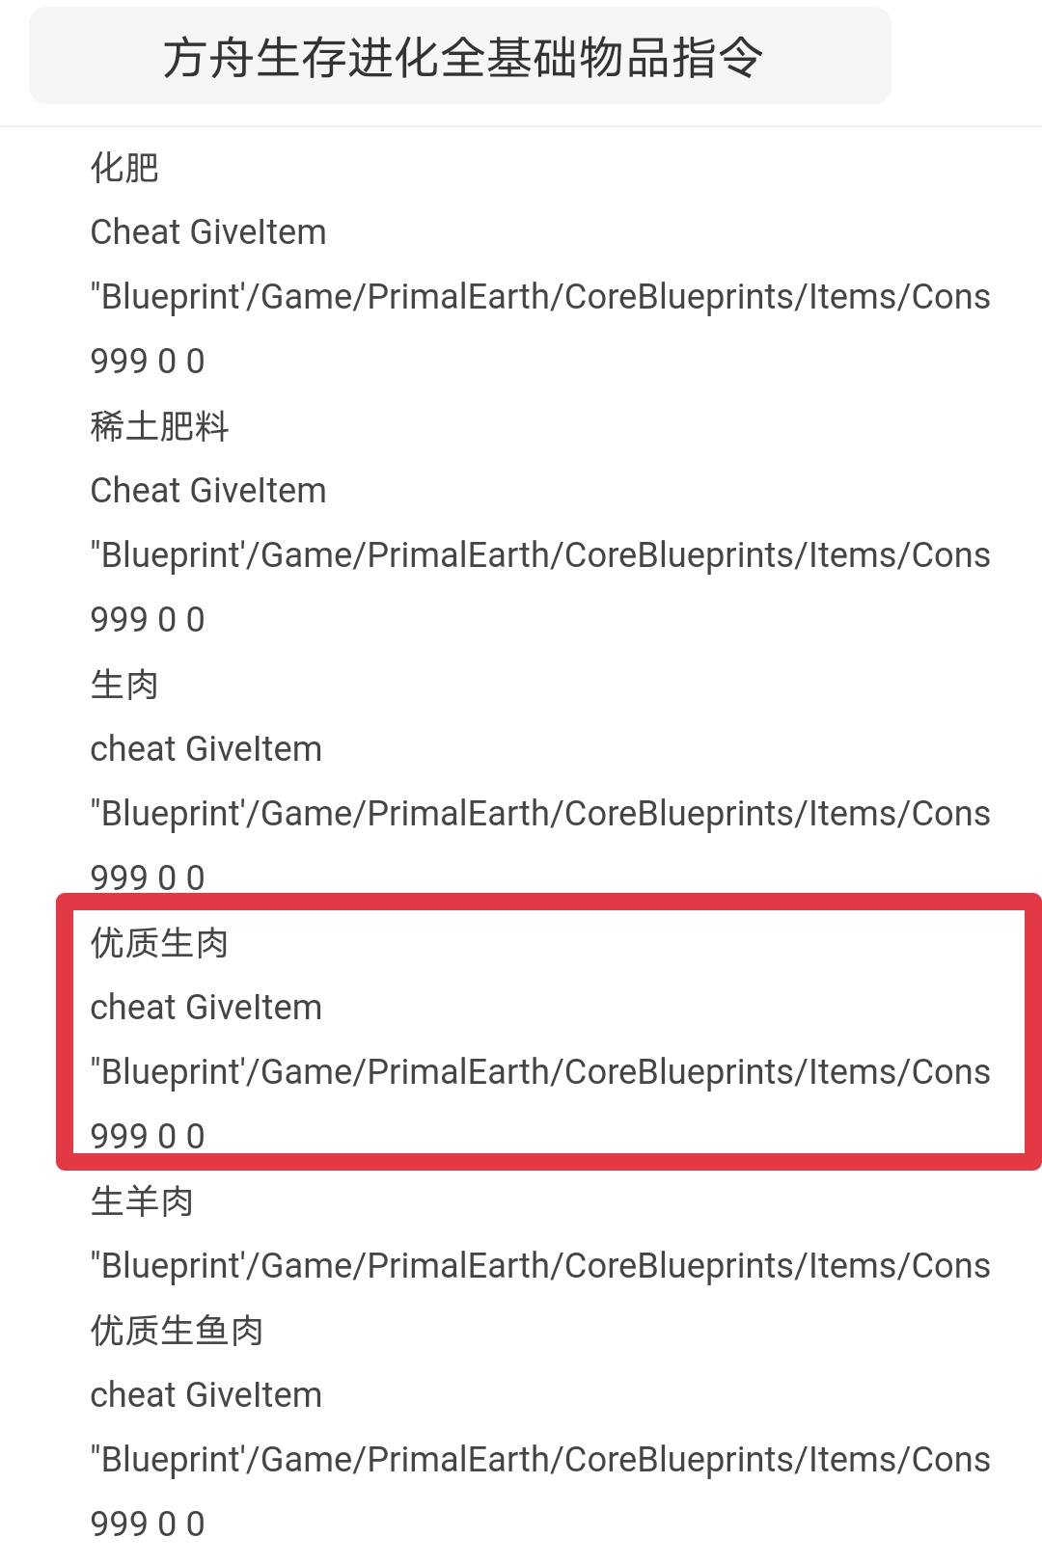Click the 999 0 0 line for 稀土肥料
The width and height of the screenshot is (1042, 1564).
click(x=148, y=620)
